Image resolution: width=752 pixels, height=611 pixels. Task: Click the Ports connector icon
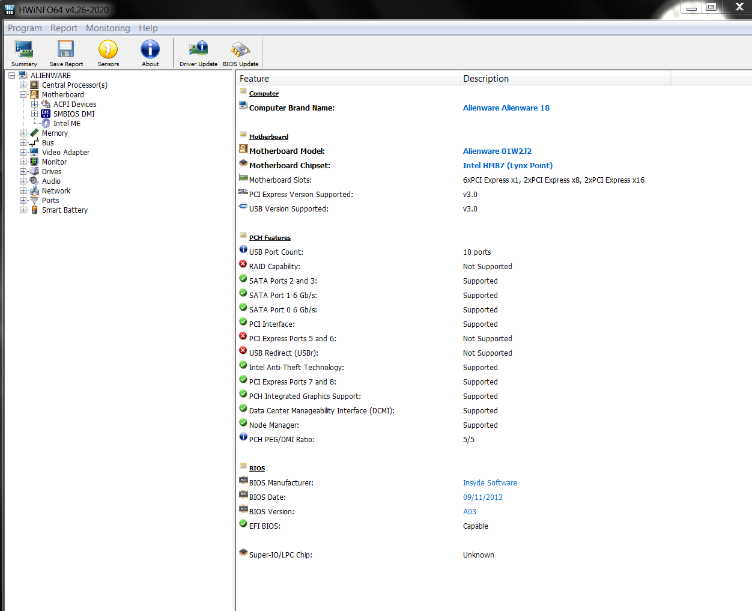tap(34, 200)
